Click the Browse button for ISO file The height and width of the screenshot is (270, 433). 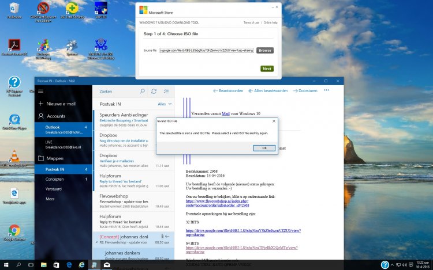(x=264, y=51)
